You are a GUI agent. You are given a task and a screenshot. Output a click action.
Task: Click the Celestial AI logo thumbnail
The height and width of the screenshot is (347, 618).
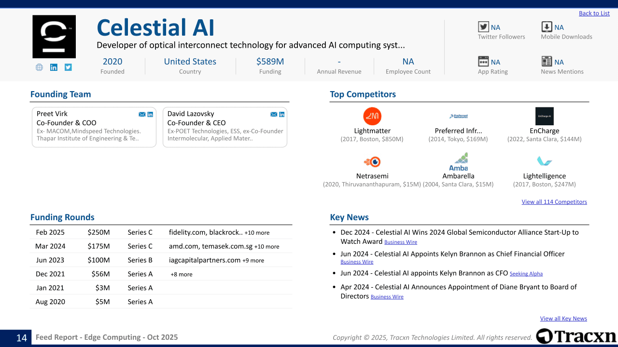pyautogui.click(x=54, y=37)
